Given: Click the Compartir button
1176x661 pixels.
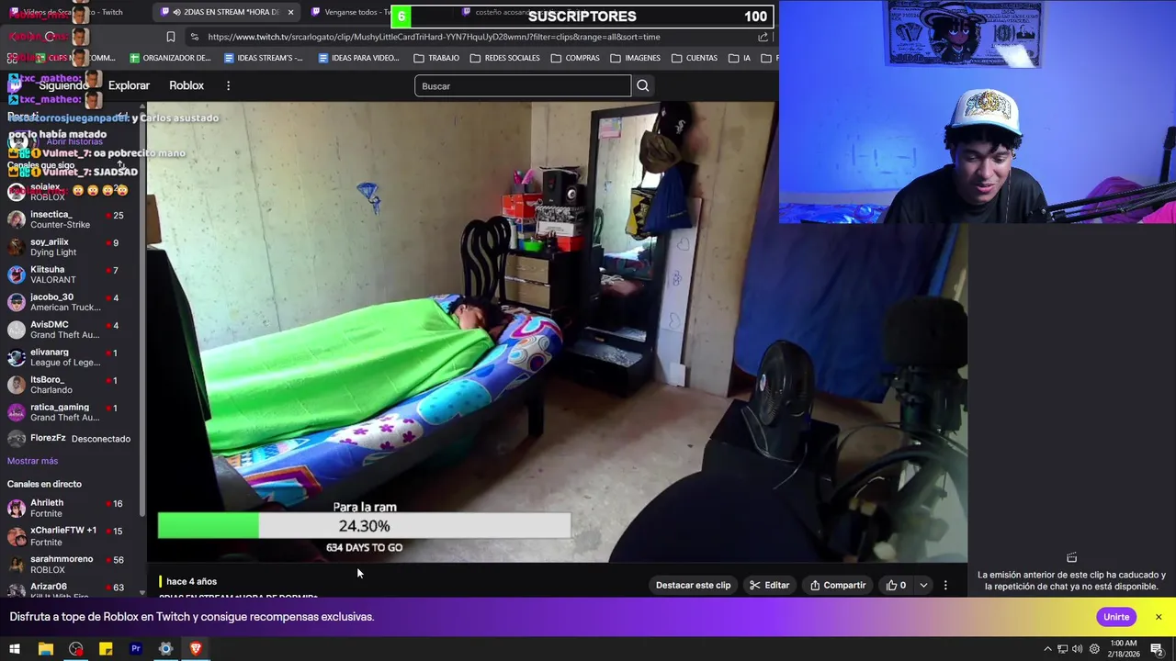Looking at the screenshot, I should click(x=838, y=585).
